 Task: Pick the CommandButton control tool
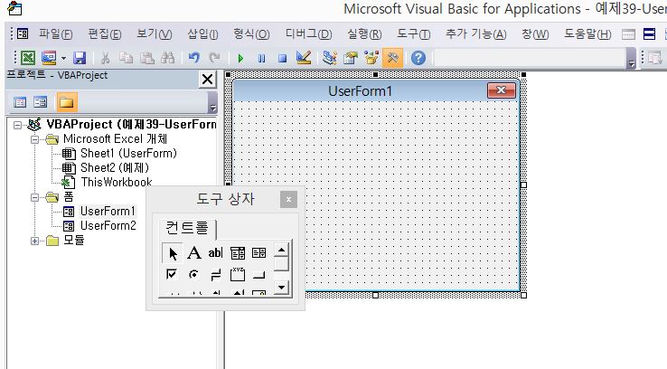pos(259,275)
